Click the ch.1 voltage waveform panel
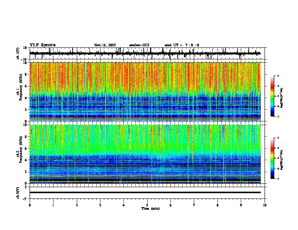 point(147,53)
